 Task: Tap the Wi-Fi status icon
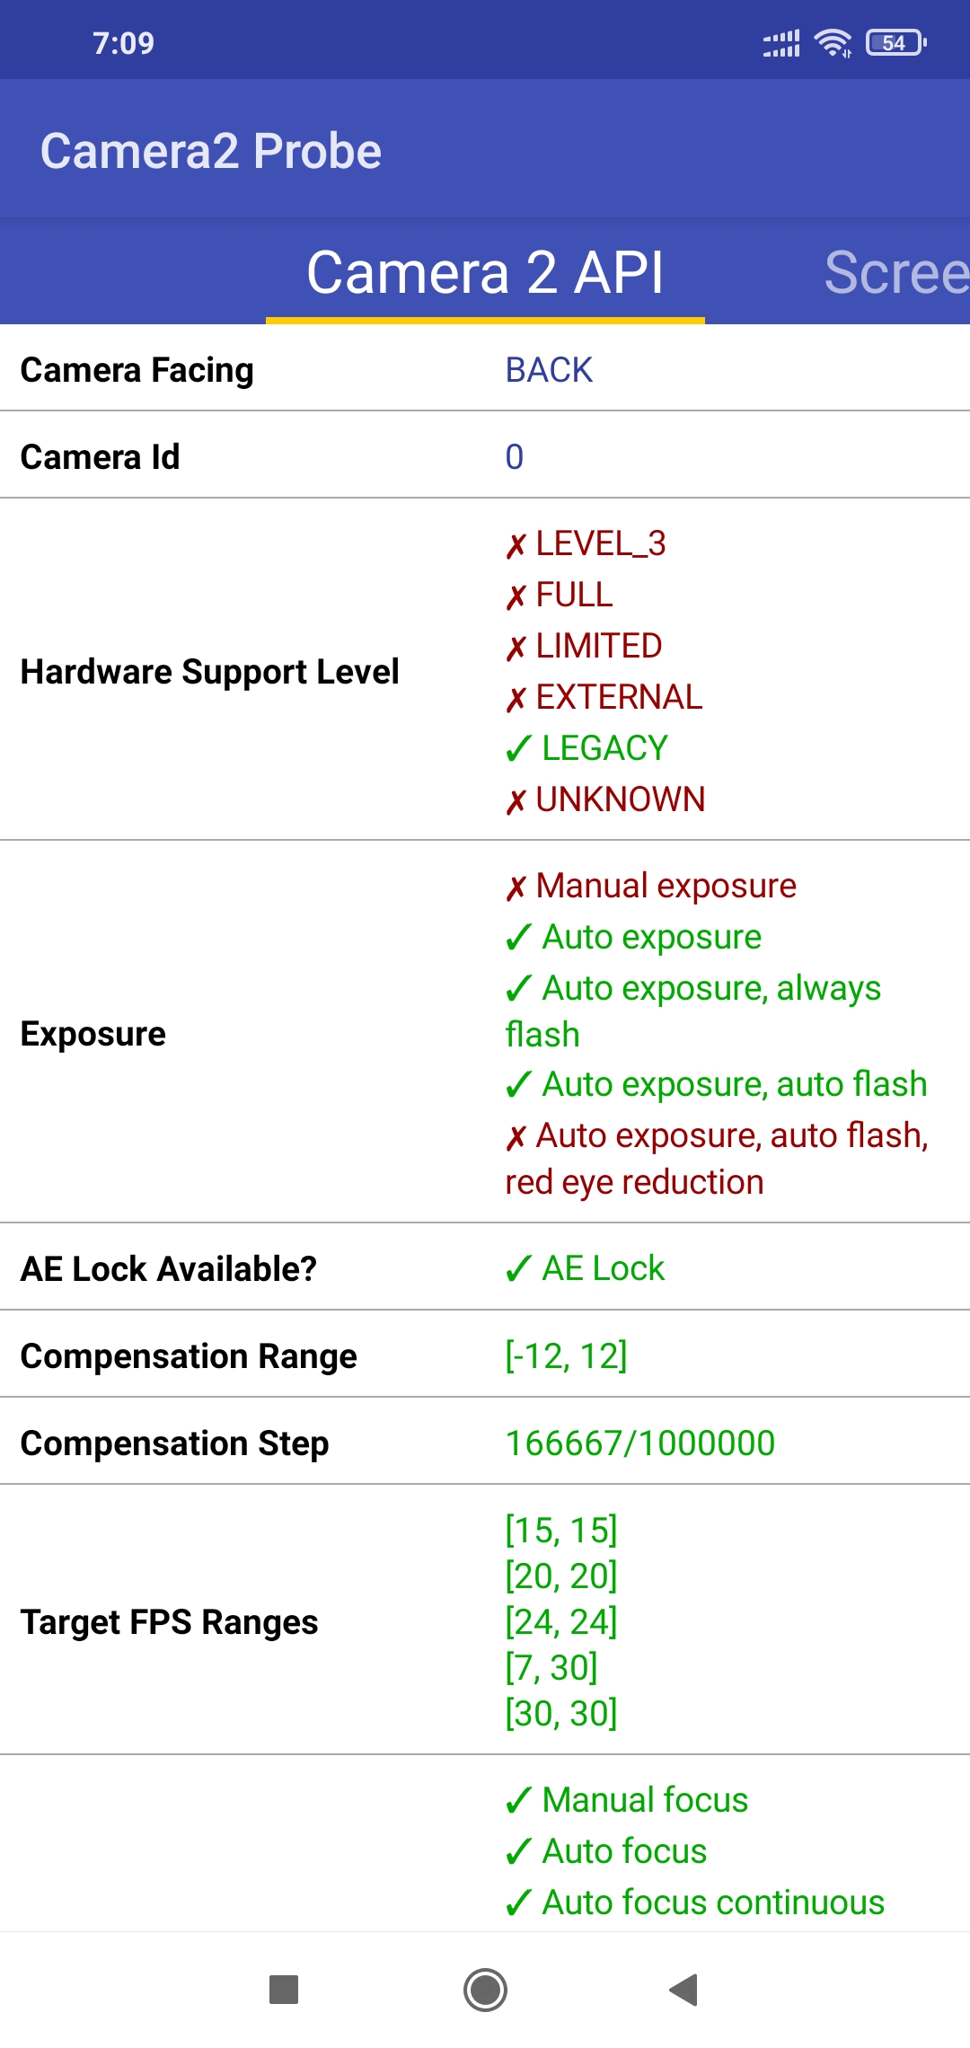pyautogui.click(x=831, y=40)
